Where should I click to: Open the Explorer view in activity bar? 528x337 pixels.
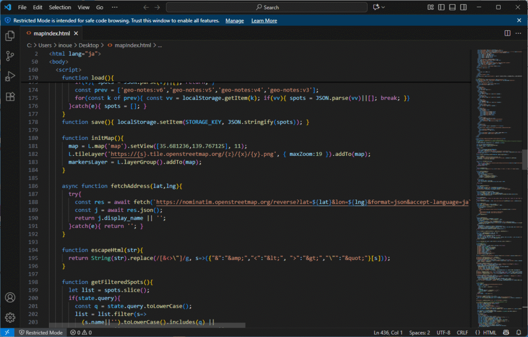10,36
